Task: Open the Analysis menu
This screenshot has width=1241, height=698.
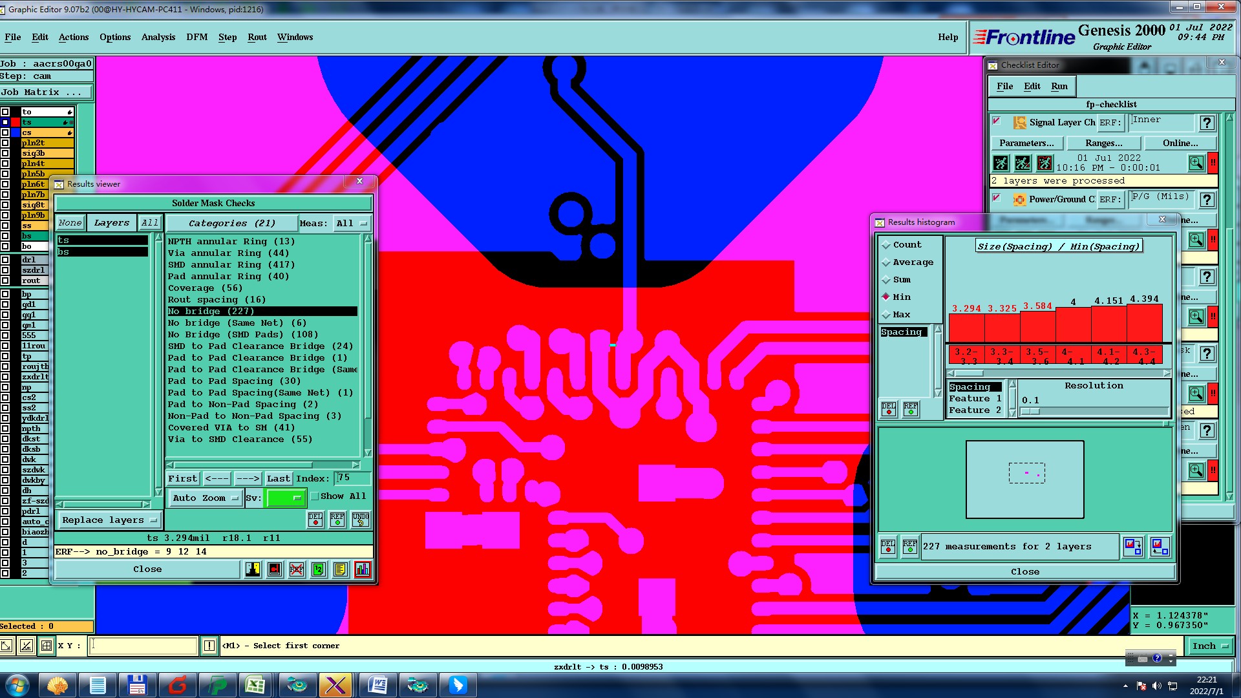Action: click(x=158, y=37)
